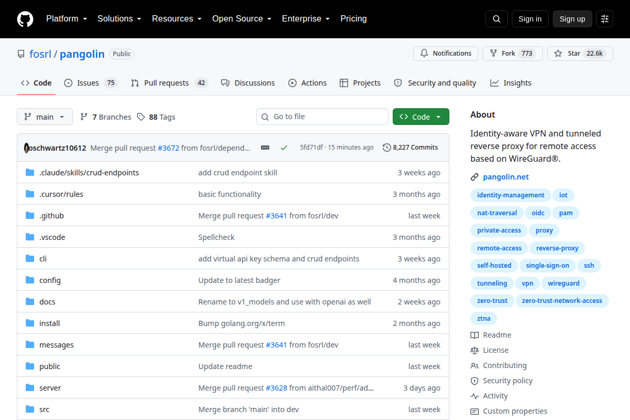View 88 Tags link
630x420 pixels.
(x=156, y=117)
